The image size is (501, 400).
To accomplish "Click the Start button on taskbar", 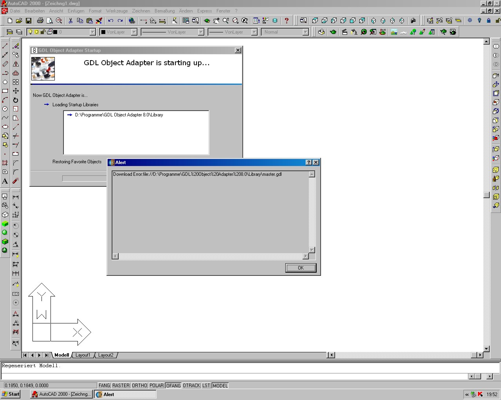I will pyautogui.click(x=11, y=394).
